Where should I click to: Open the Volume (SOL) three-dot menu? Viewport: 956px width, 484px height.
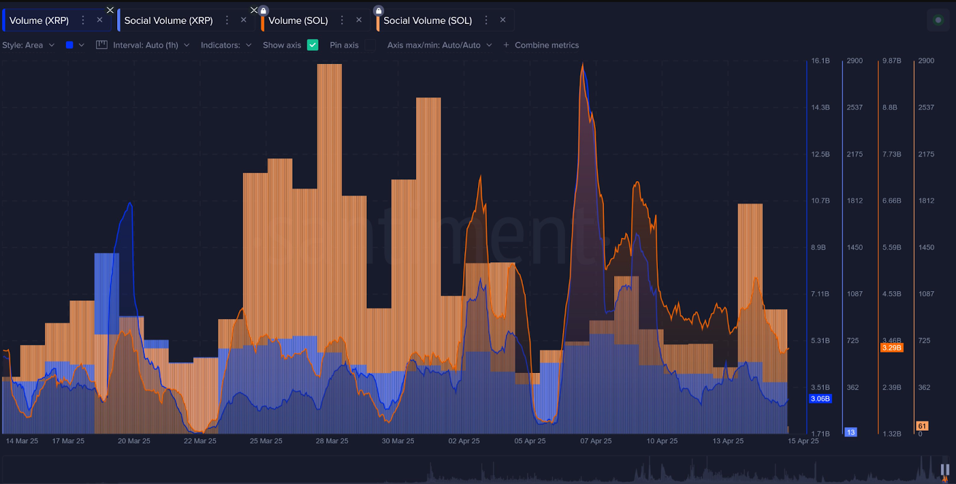pyautogui.click(x=342, y=20)
